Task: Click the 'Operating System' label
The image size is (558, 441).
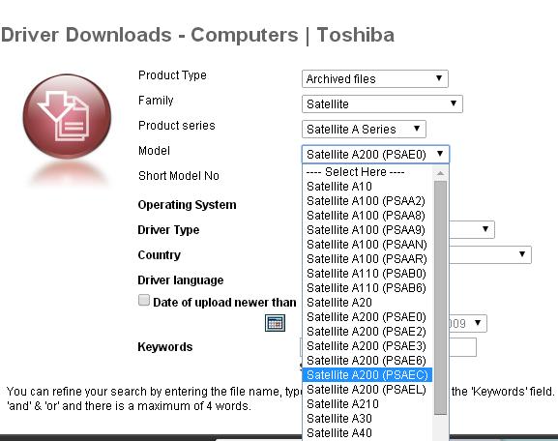Action: [x=187, y=205]
